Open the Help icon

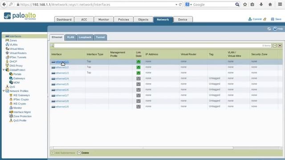coord(275,28)
